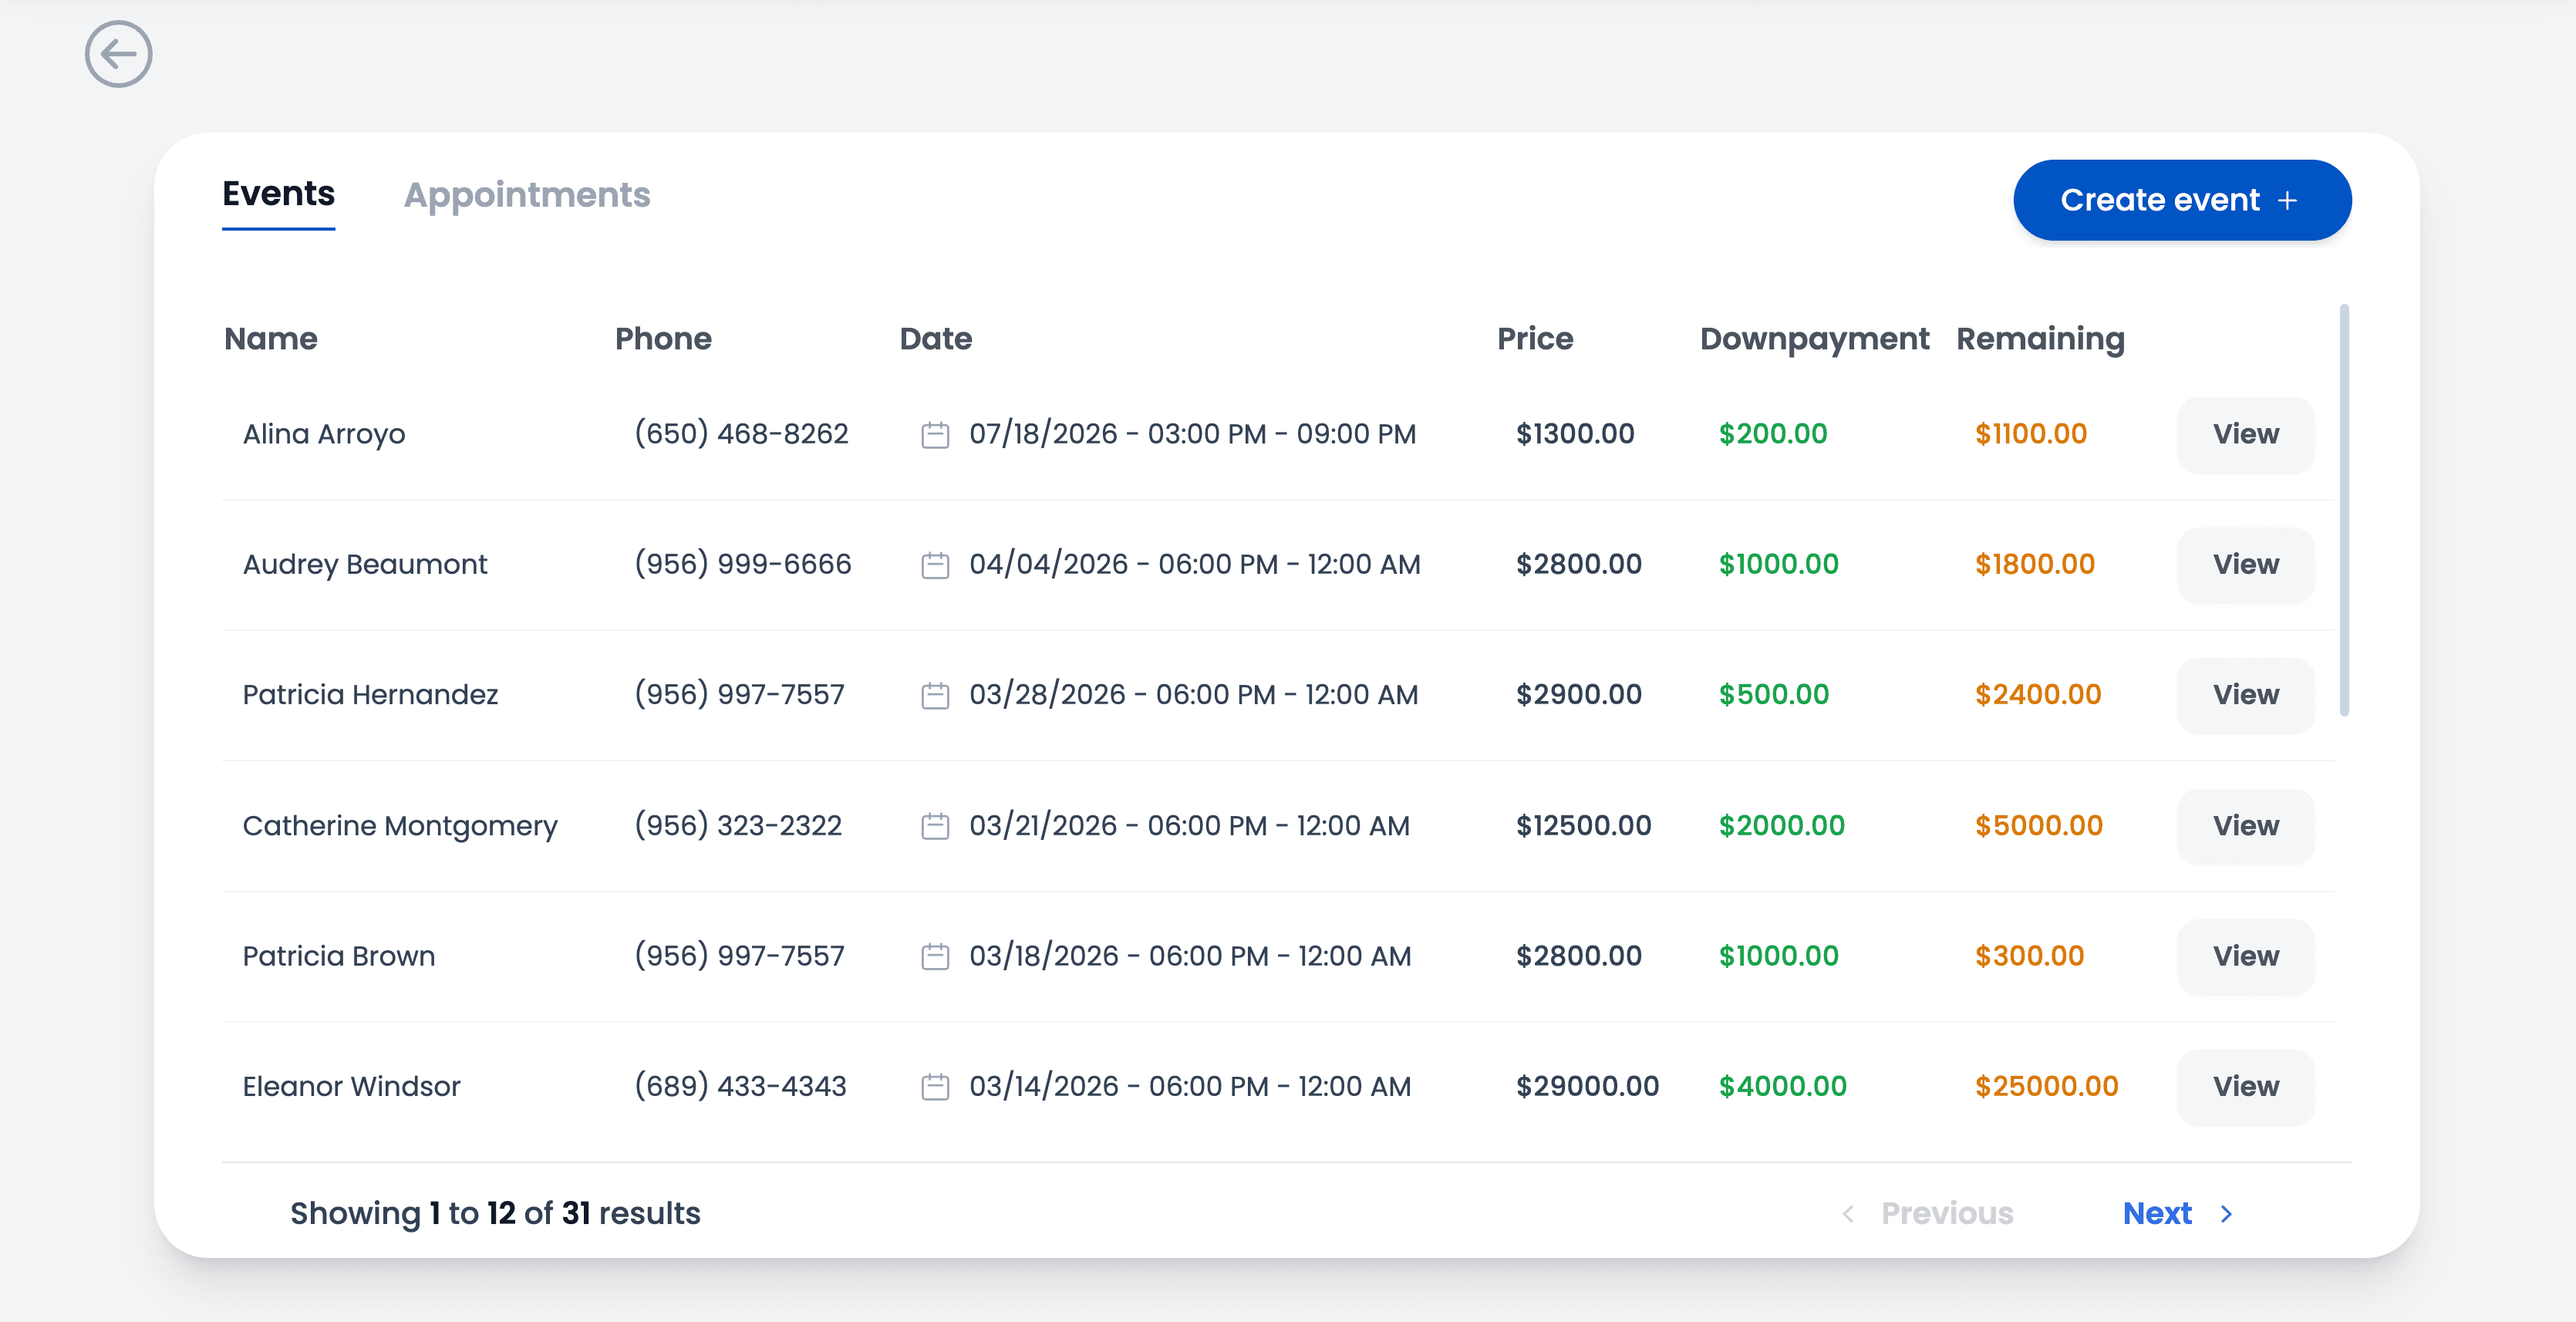This screenshot has width=2576, height=1322.
Task: Click the plus icon on Create event
Action: click(x=2287, y=201)
